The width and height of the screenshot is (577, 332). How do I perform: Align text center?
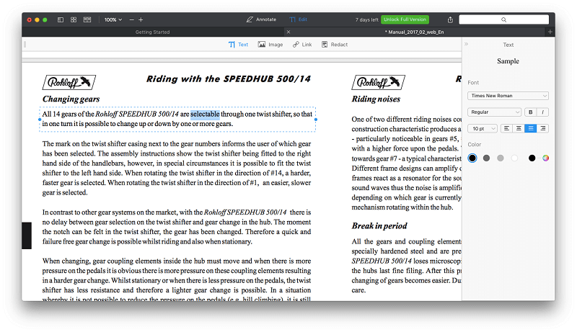[x=519, y=128]
